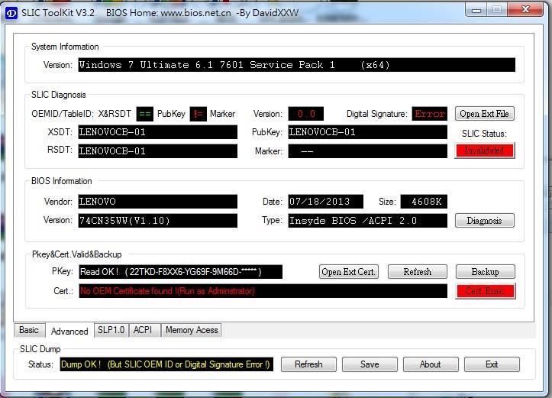This screenshot has height=398, width=552.
Task: Click the red Cert. Error button
Action: 485,291
